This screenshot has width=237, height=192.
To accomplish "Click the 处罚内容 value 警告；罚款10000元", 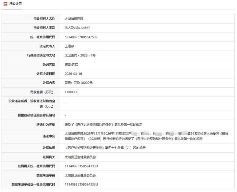I will (79, 83).
